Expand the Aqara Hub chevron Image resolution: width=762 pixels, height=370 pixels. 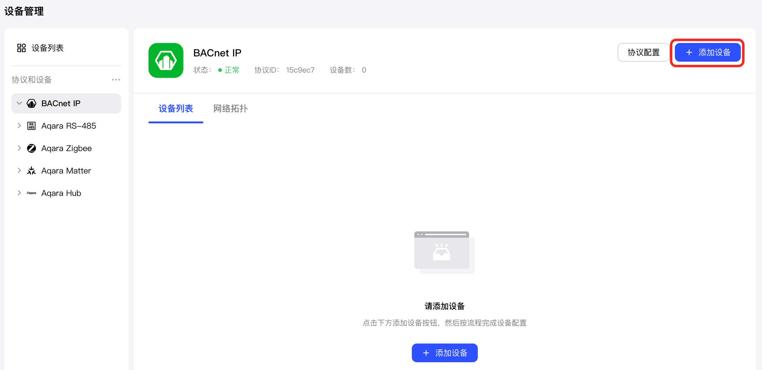tap(19, 193)
